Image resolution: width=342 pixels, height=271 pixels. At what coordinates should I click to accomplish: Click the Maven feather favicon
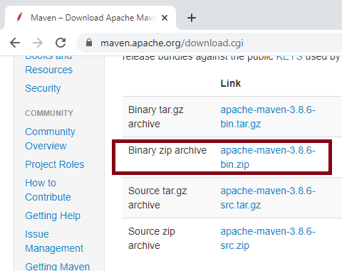pos(19,18)
